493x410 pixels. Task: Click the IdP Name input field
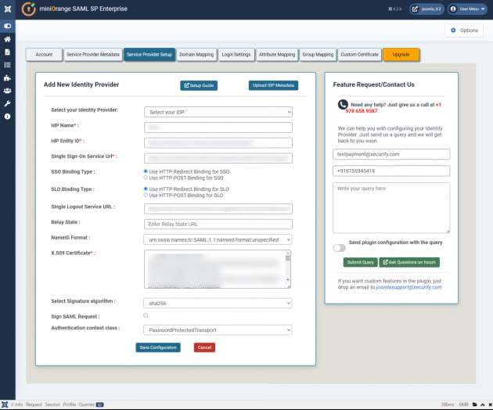click(x=218, y=128)
